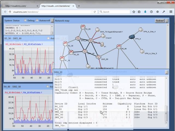Toggle the checkbox in R5_90 - SW3_60 panel
This screenshot has width=175, height=131.
[x=48, y=38]
